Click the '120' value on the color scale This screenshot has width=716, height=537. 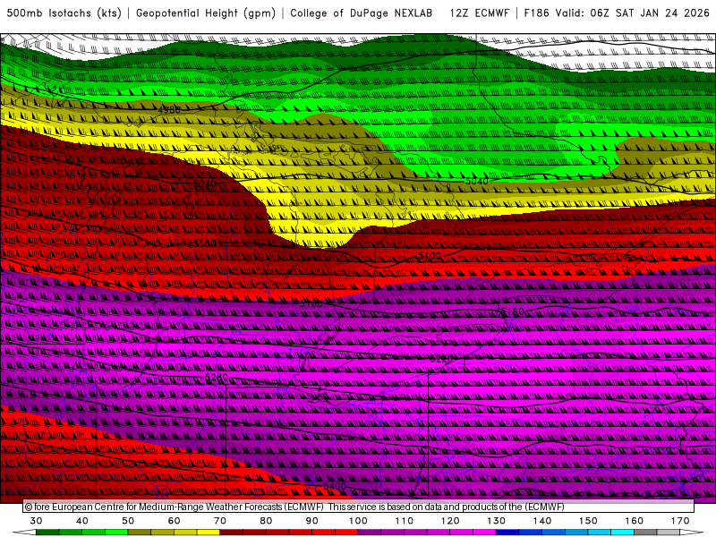(450, 521)
